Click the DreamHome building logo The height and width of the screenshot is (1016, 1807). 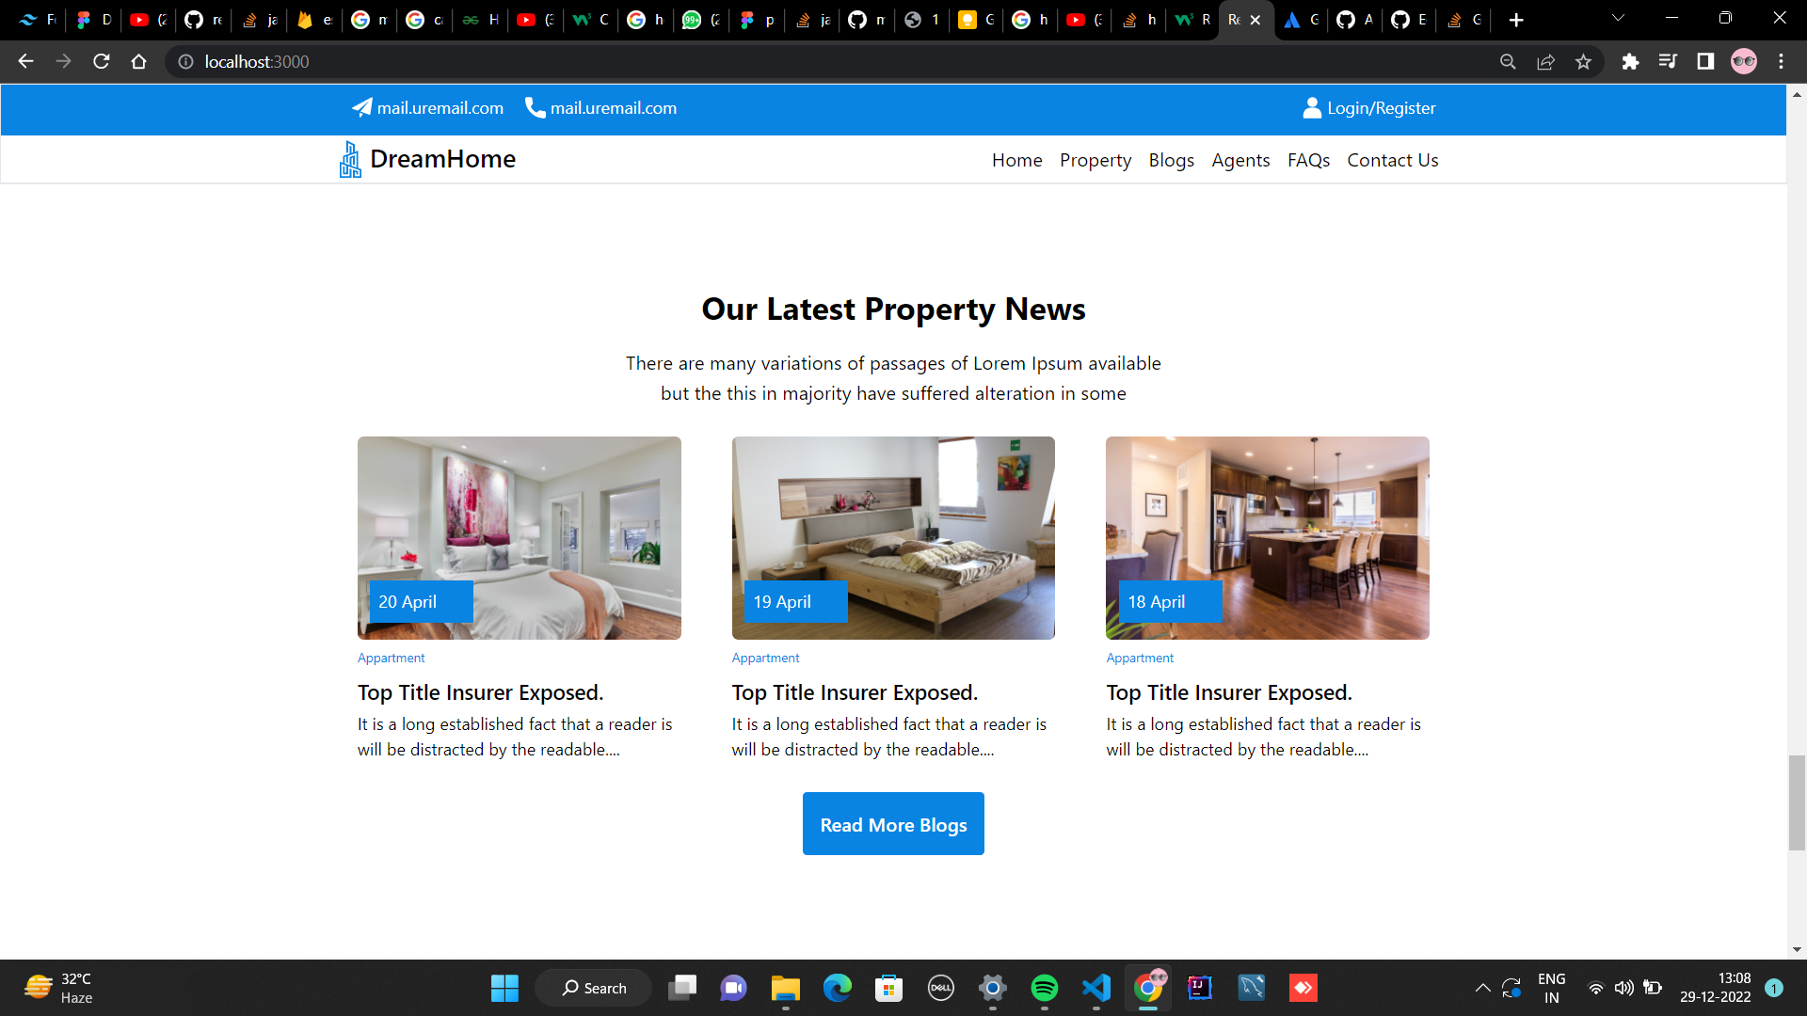(349, 159)
